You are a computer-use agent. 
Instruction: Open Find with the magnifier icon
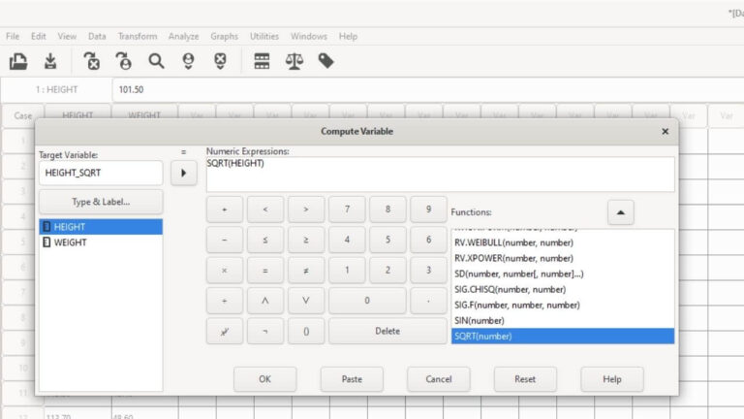[x=156, y=61]
